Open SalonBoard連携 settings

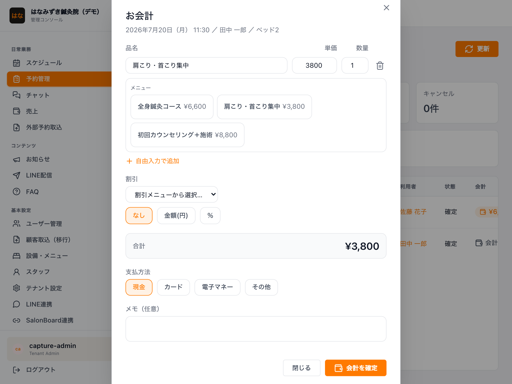[x=59, y=320]
